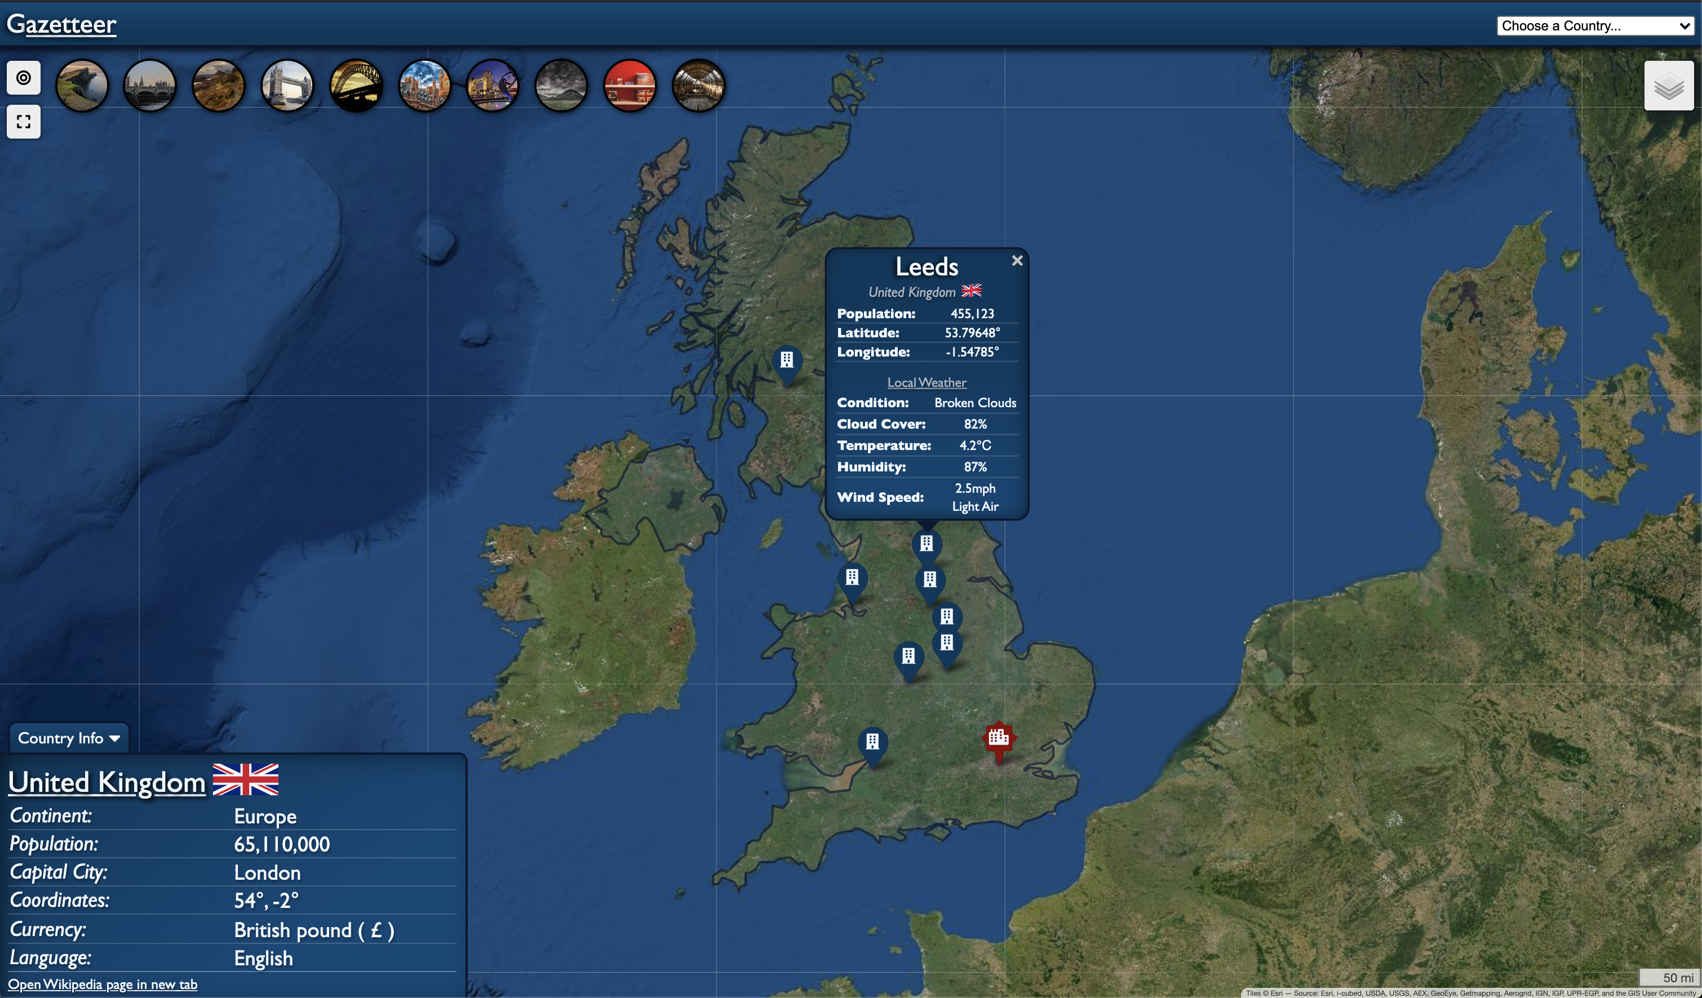Image resolution: width=1702 pixels, height=998 pixels.
Task: Open the Choose a Country dropdown
Action: (x=1595, y=26)
